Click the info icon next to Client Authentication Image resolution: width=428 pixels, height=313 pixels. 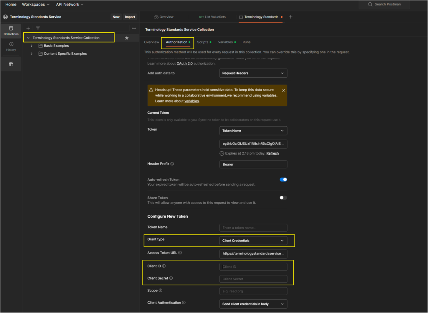tap(184, 303)
